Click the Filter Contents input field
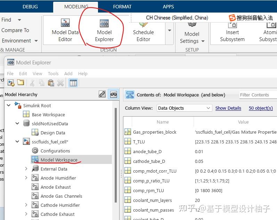277x220 pixels. [x=258, y=95]
